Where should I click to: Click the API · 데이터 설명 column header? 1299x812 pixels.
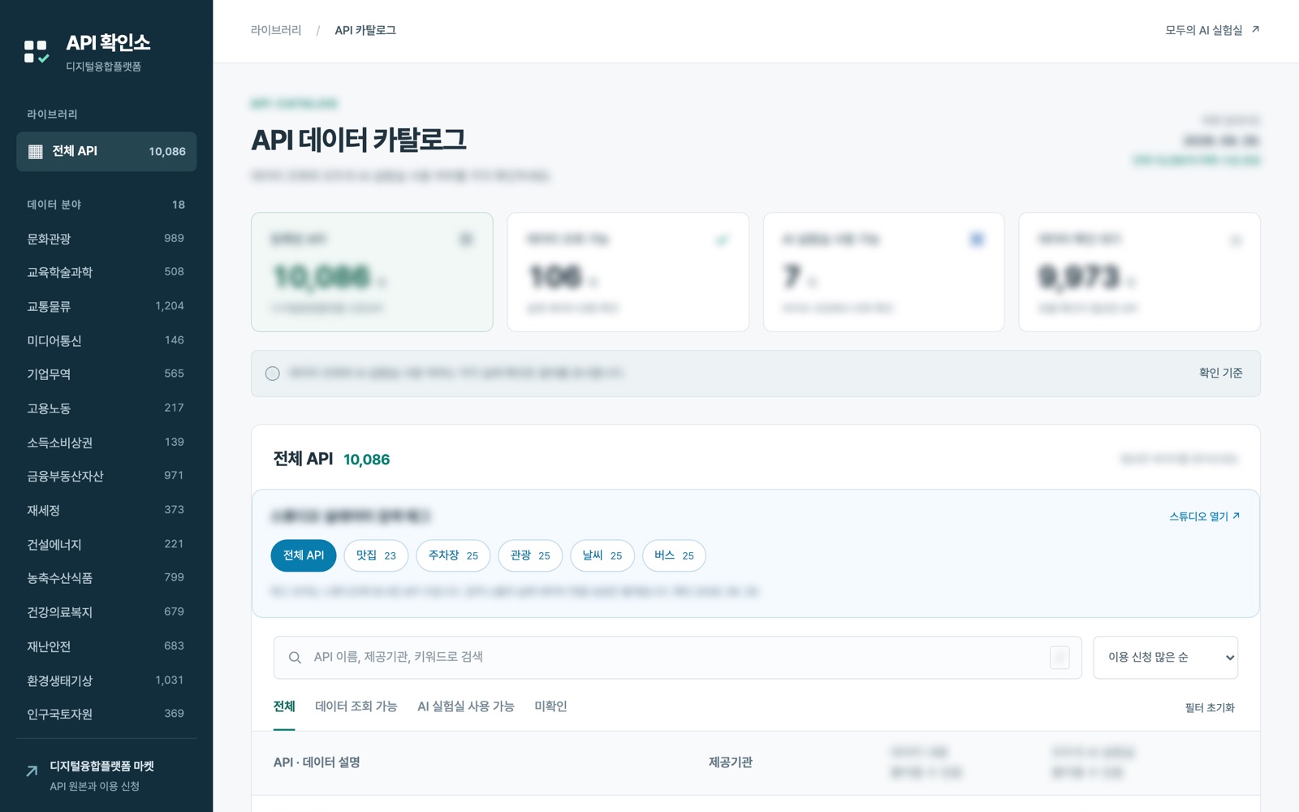317,762
